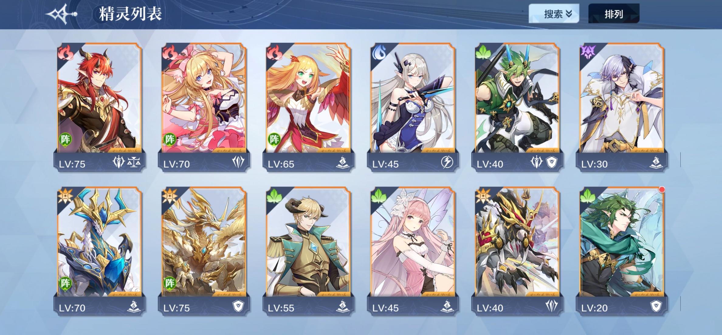Click fire element icon on red-horned spirit card

coord(66,53)
